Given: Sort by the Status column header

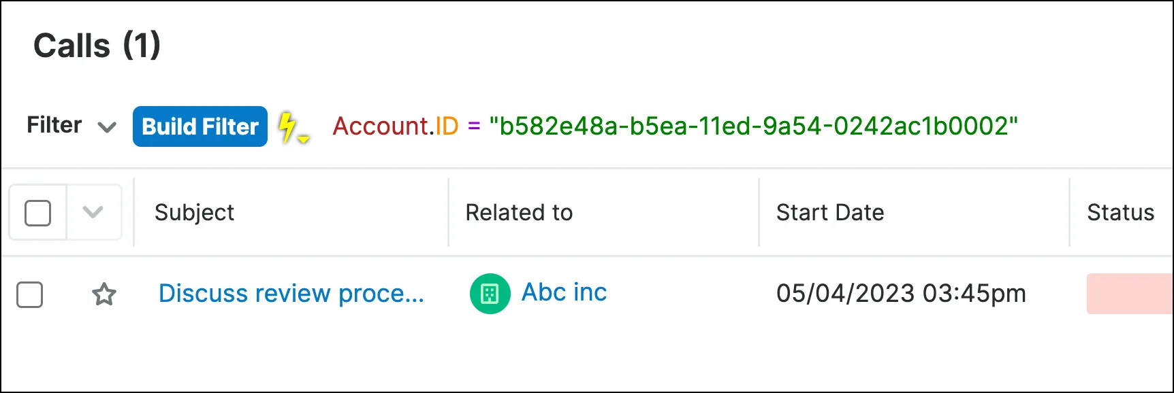Looking at the screenshot, I should click(x=1120, y=213).
